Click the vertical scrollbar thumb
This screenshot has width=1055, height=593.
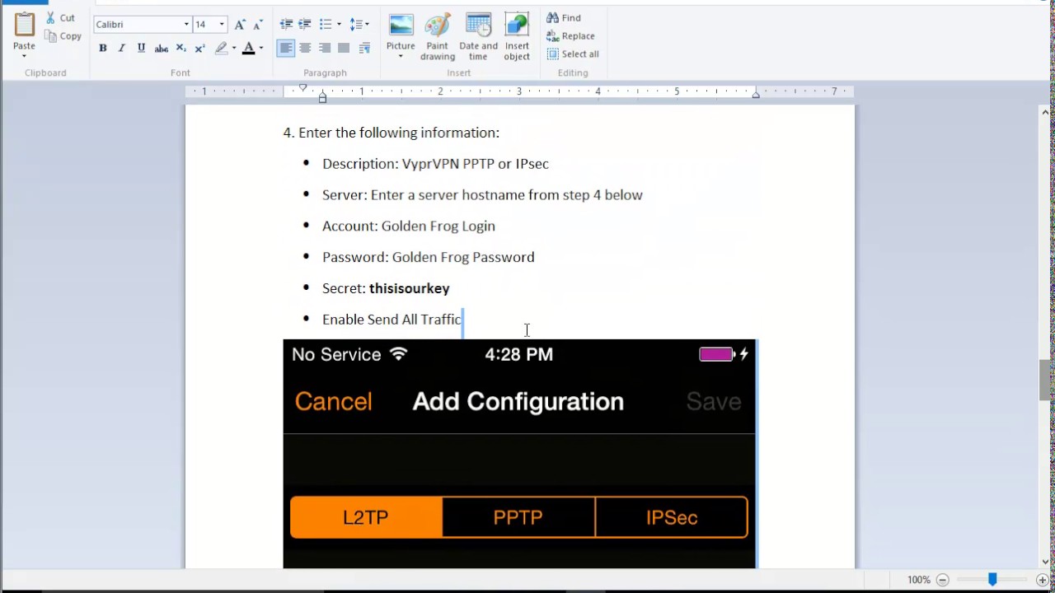[x=1046, y=380]
